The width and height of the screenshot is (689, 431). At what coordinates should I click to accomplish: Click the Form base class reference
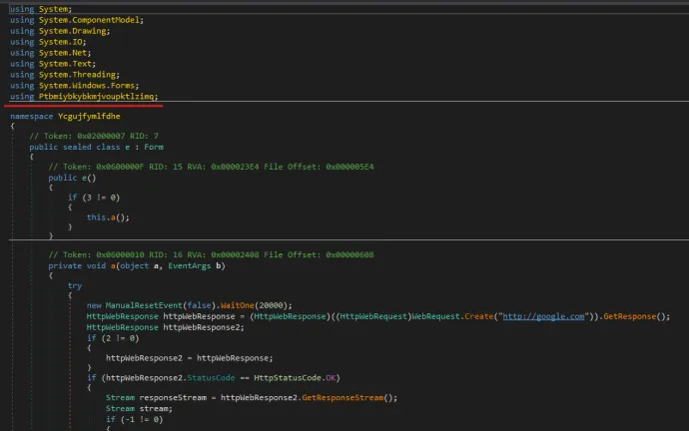click(x=154, y=147)
